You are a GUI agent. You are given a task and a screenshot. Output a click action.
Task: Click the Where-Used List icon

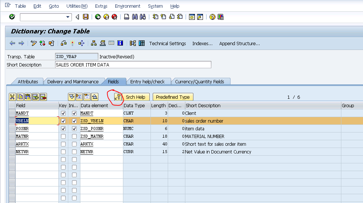click(x=81, y=43)
